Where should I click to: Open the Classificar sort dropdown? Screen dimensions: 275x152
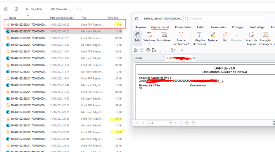click(x=35, y=9)
